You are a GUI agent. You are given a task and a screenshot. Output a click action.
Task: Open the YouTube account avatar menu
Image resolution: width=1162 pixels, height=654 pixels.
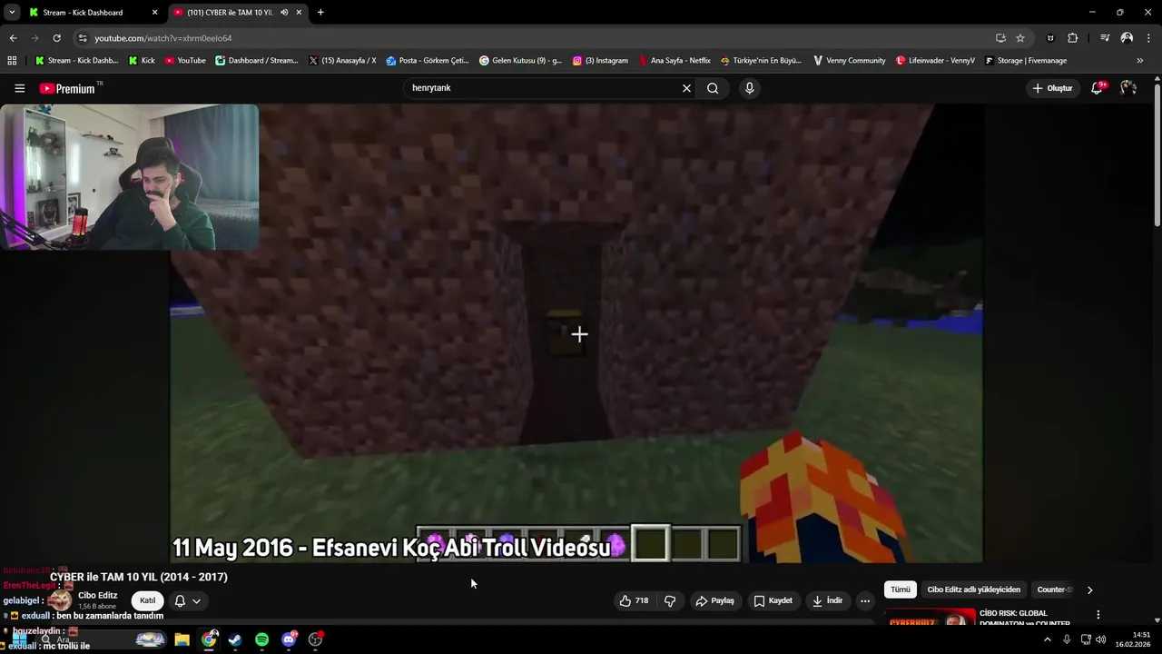[x=1128, y=88]
